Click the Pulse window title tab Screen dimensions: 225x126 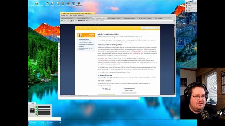[x=33, y=103]
